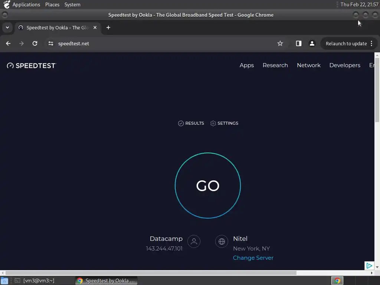Viewport: 380px width, 285px height.
Task: Open the Research navigation menu
Action: point(275,65)
